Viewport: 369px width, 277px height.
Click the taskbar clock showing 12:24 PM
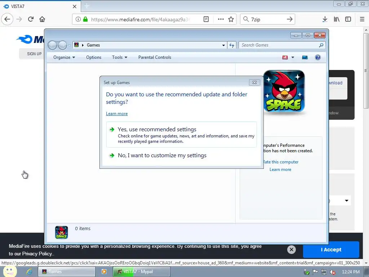[351, 272]
